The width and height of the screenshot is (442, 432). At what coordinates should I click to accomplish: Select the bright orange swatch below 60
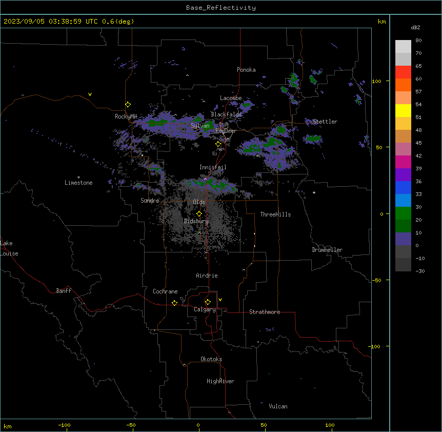click(403, 85)
